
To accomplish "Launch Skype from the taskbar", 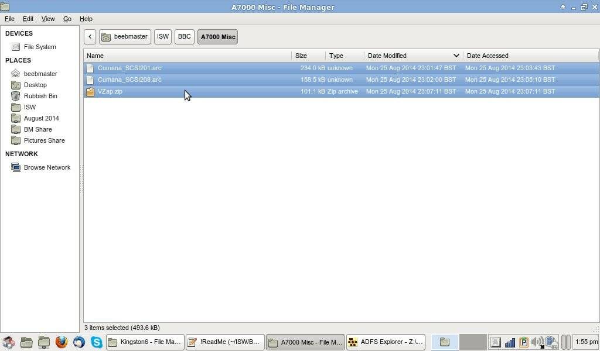I will (x=97, y=342).
